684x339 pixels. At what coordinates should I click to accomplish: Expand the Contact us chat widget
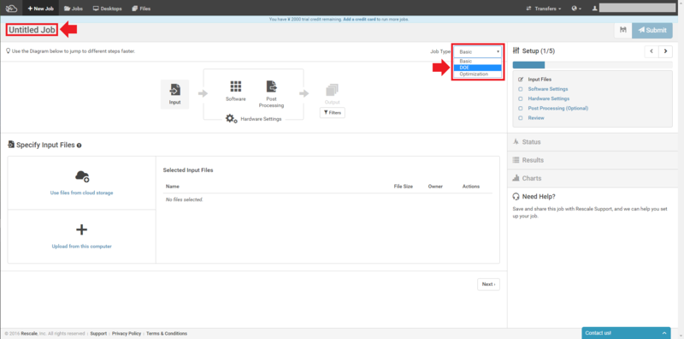pos(626,333)
